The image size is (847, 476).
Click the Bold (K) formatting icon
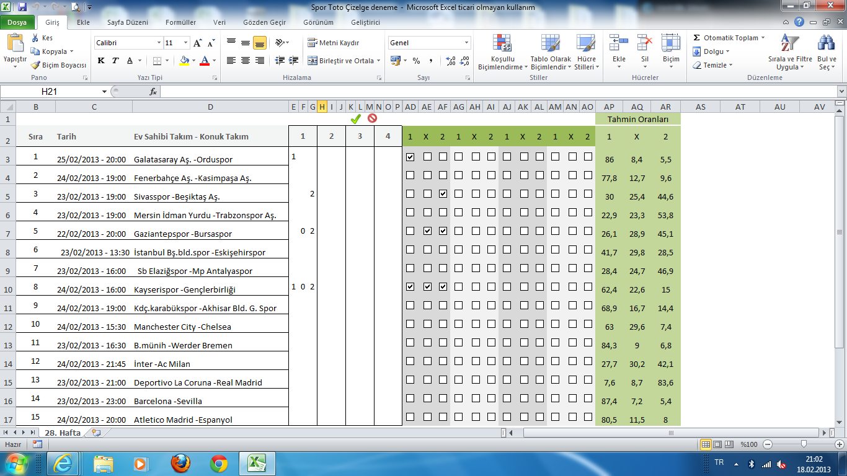click(x=101, y=61)
